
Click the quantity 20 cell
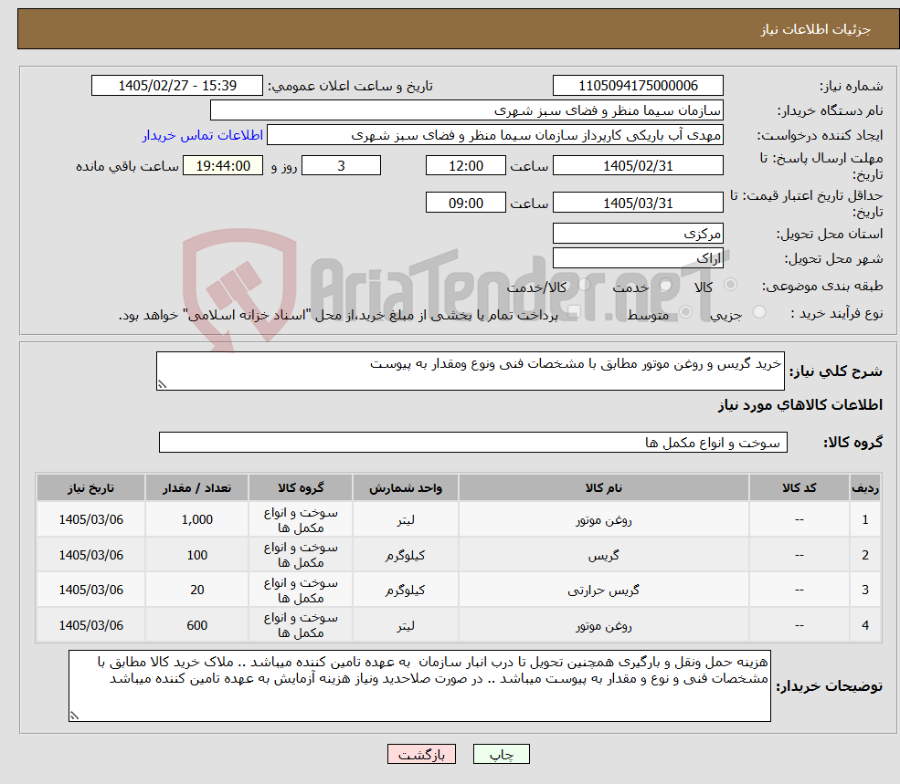[x=196, y=590]
